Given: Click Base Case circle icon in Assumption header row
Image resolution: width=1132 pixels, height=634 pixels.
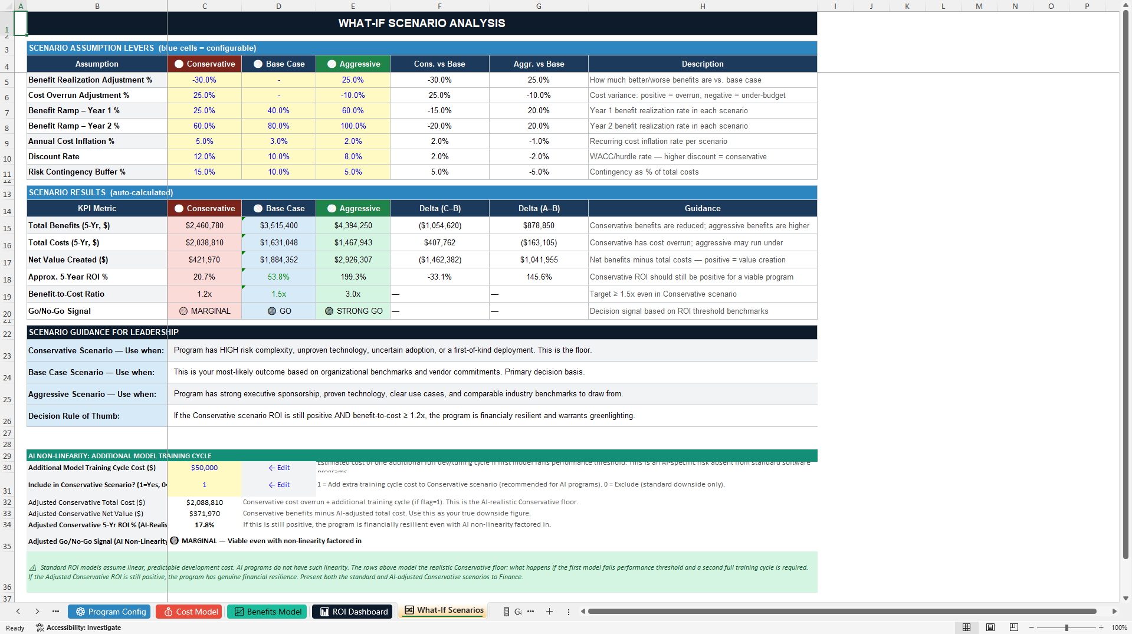Looking at the screenshot, I should [x=258, y=64].
